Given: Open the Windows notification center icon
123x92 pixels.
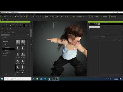Looking at the screenshot, I should tap(120, 79).
